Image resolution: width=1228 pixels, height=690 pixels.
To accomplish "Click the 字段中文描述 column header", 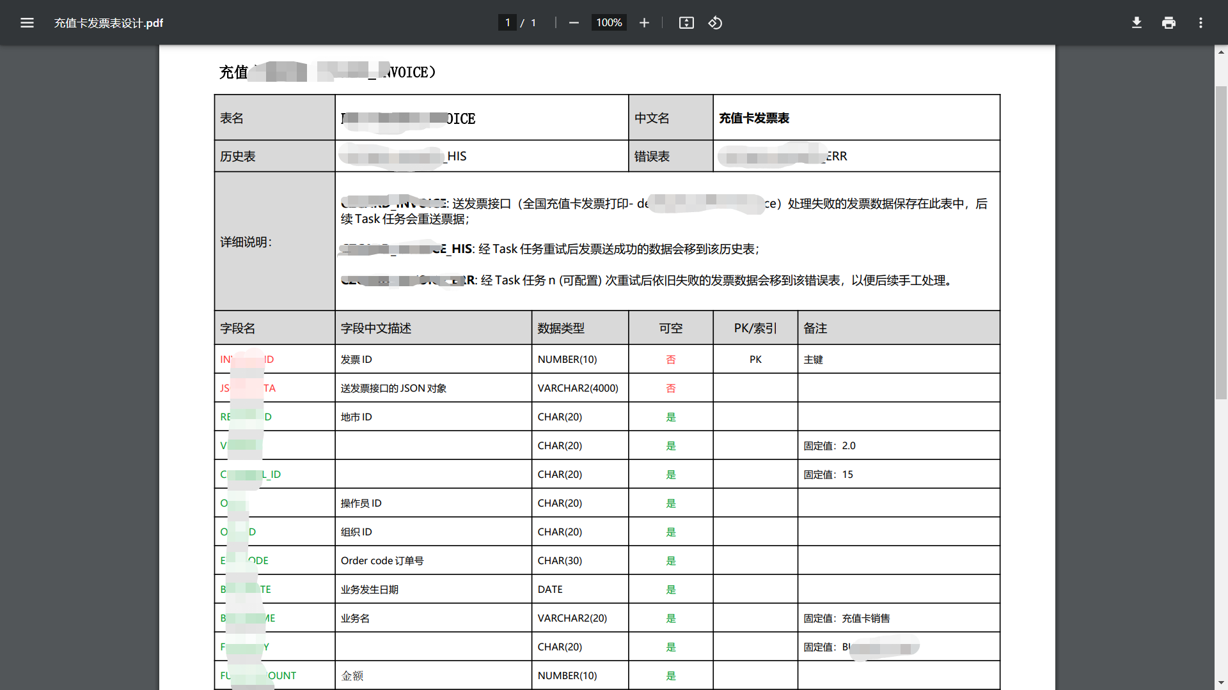I will point(434,328).
